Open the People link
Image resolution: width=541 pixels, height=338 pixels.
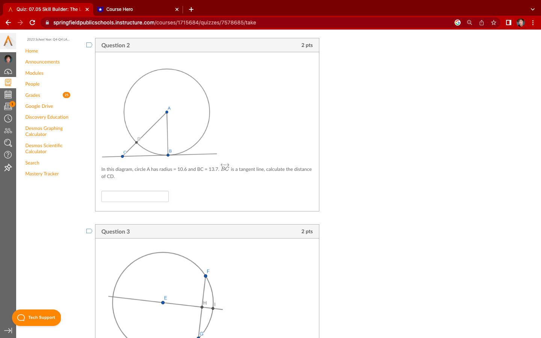32,84
